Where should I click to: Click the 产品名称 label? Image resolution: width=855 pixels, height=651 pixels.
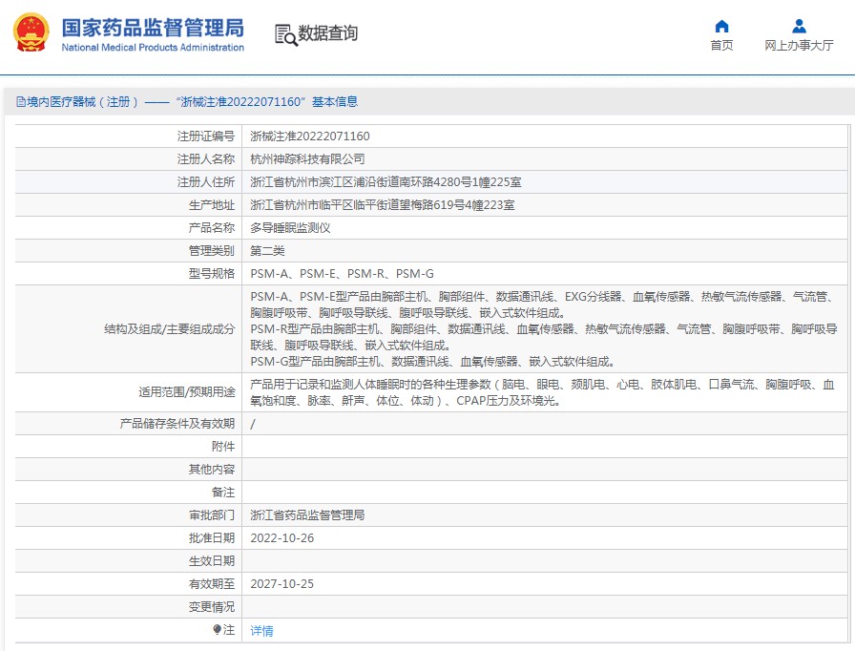coord(212,228)
